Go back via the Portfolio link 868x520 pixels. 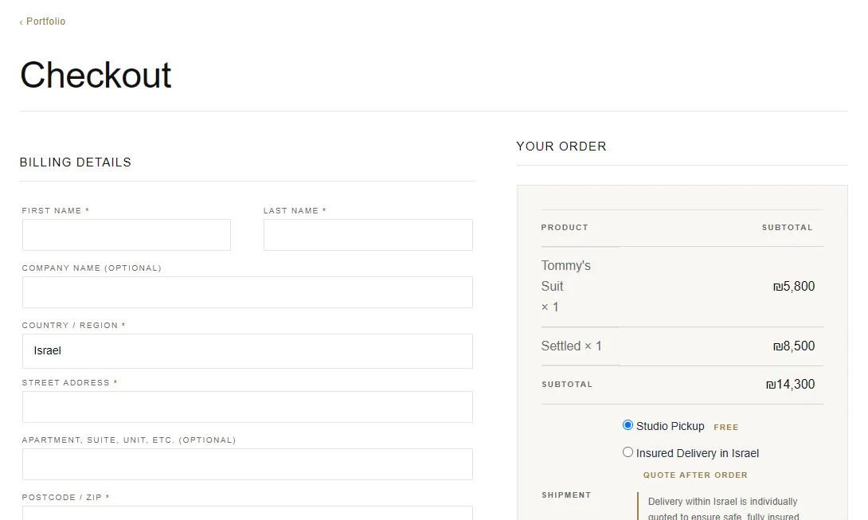click(x=43, y=22)
